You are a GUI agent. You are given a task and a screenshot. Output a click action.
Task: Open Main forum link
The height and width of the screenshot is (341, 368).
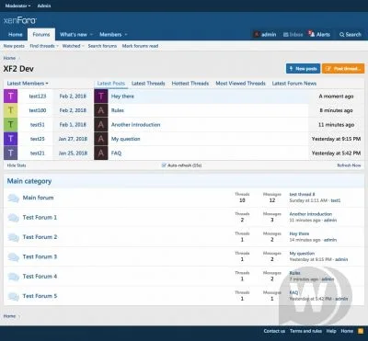[38, 198]
